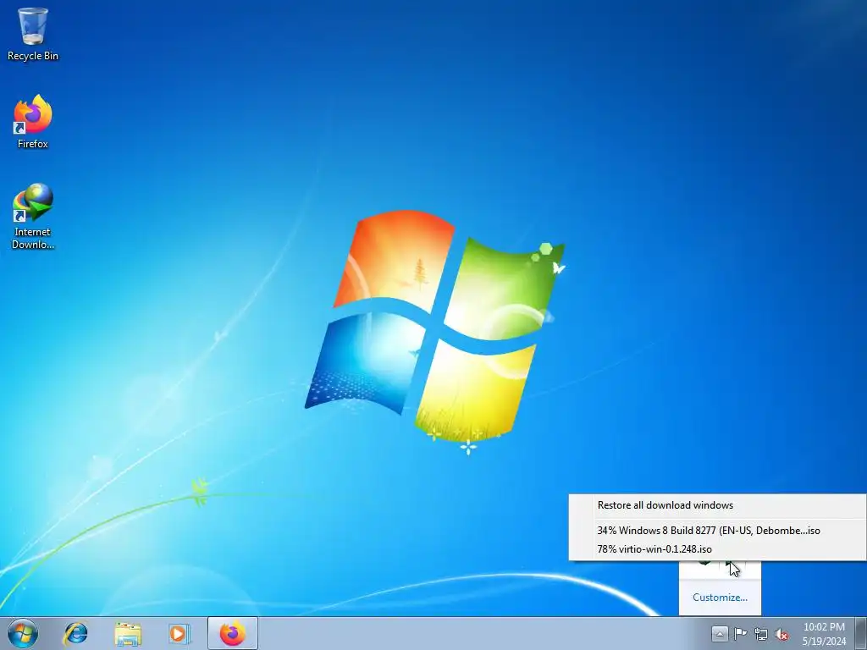Open the Customize... notification icons link
The height and width of the screenshot is (650, 867).
click(720, 598)
